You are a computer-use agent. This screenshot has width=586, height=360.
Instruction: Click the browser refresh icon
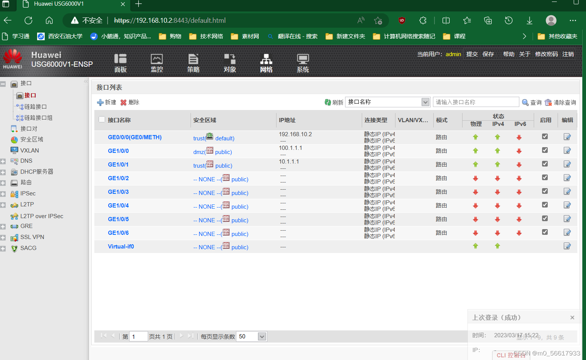(x=28, y=20)
